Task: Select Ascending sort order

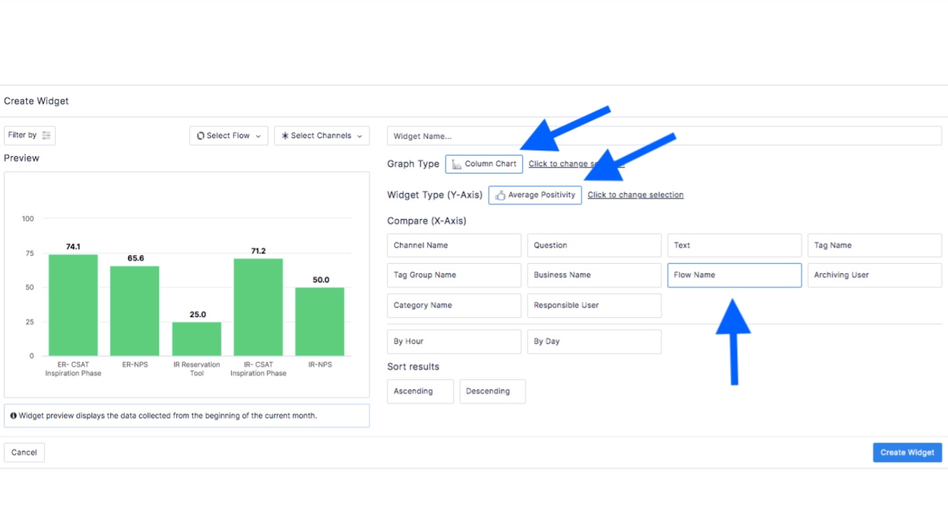Action: [x=420, y=391]
